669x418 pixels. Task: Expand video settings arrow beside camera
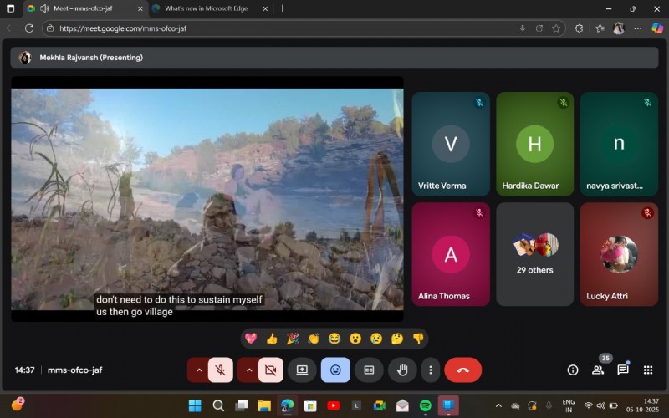(x=248, y=370)
